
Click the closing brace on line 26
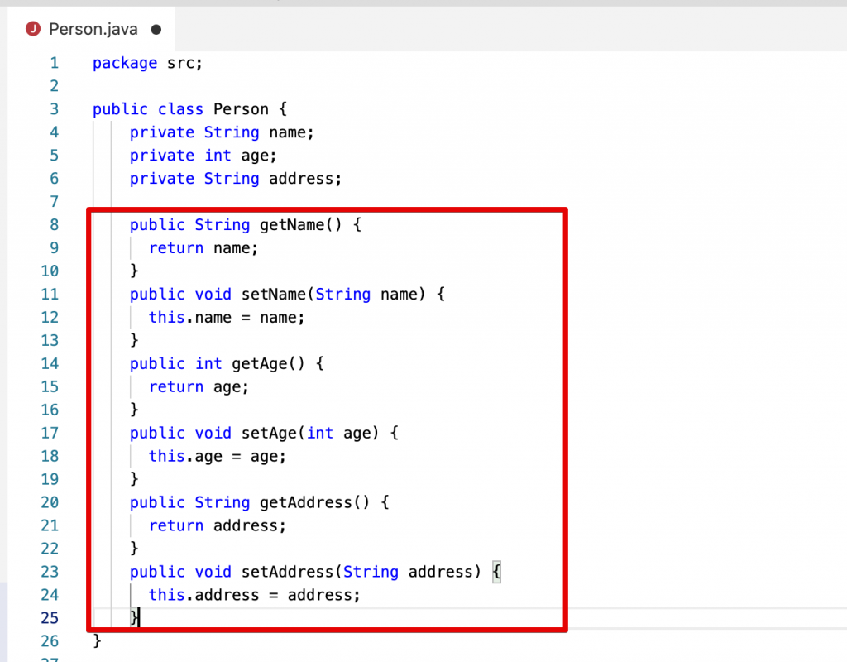coord(98,640)
